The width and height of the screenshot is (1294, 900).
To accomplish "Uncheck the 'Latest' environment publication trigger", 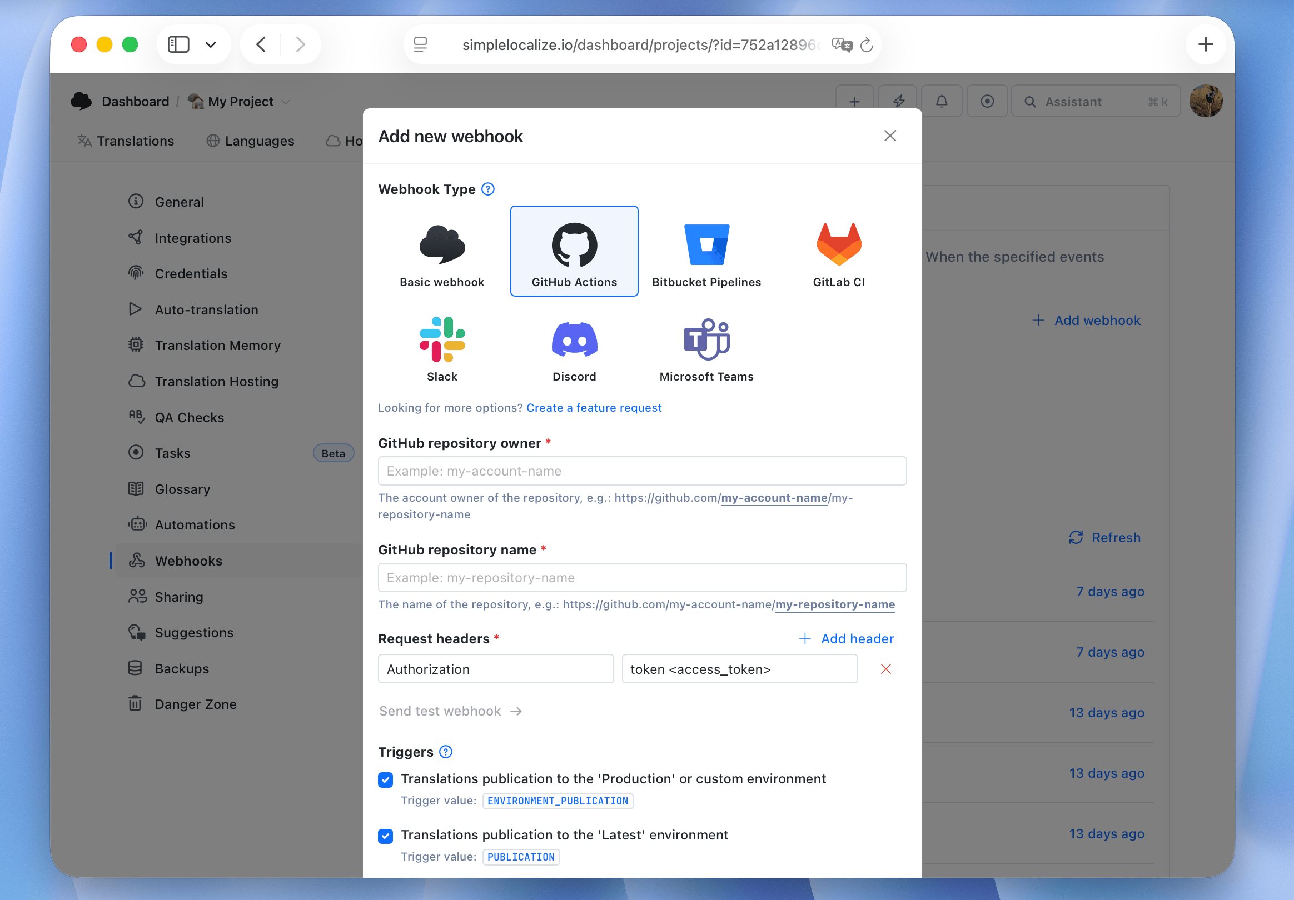I will pos(386,836).
